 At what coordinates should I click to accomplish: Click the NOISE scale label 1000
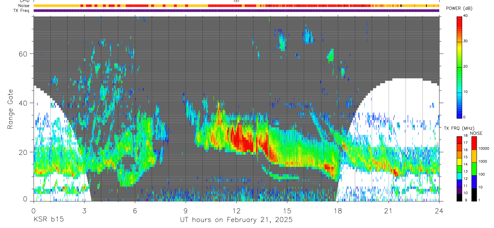pos(482,161)
